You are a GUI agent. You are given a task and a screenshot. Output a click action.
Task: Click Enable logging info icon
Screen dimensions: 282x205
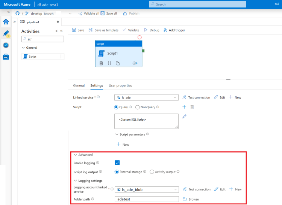tap(97, 163)
